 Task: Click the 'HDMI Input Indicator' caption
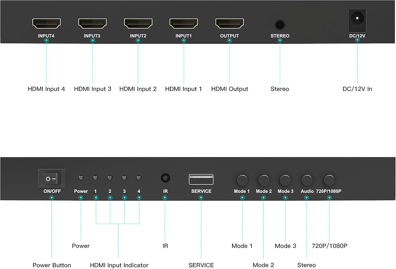click(x=119, y=265)
